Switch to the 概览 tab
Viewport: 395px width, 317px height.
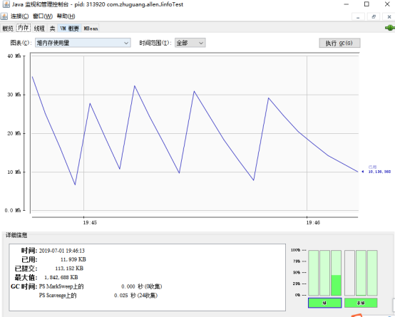[8, 28]
